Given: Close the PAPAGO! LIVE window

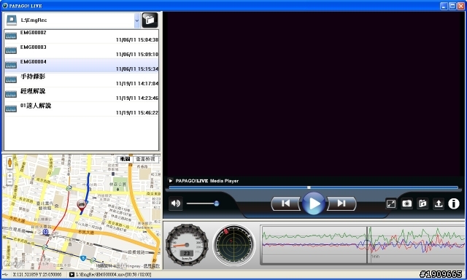Looking at the screenshot, I should tap(460, 6).
